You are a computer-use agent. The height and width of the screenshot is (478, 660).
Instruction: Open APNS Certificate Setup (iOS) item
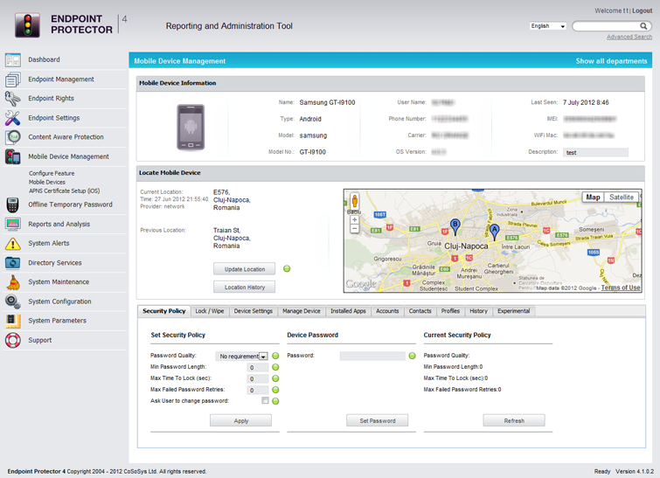point(64,191)
